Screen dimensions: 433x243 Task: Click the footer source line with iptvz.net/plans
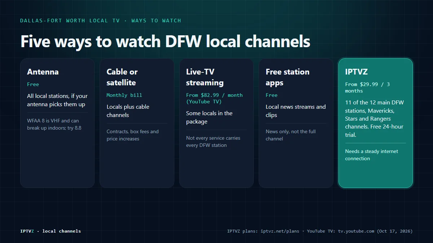coord(320,231)
